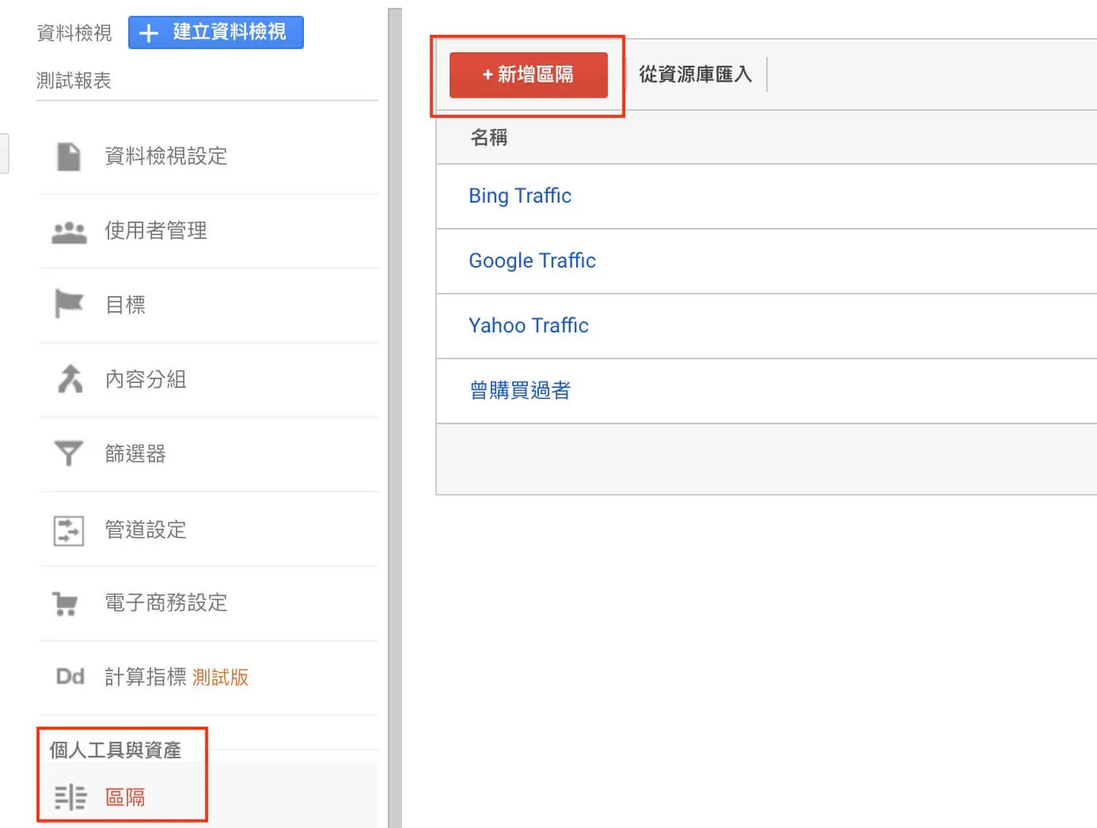Open the Bing Traffic segment
The width and height of the screenshot is (1097, 828).
pyautogui.click(x=520, y=196)
